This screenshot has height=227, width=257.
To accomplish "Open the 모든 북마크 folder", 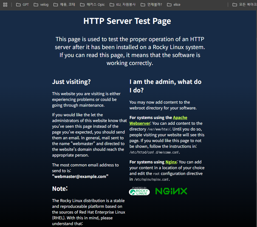I will click(x=244, y=5).
